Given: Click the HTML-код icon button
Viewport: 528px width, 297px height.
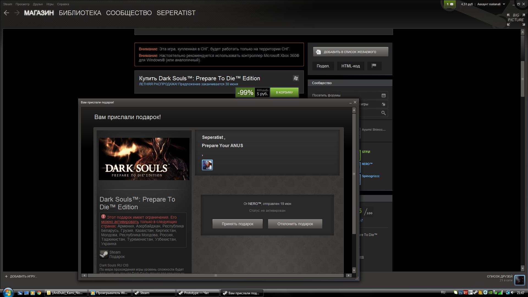Looking at the screenshot, I should coord(350,66).
